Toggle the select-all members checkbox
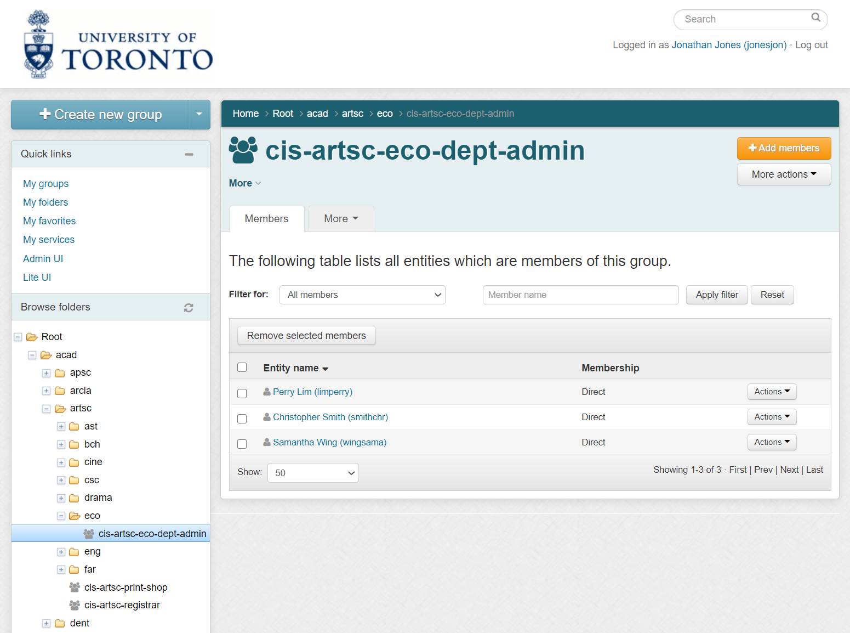The height and width of the screenshot is (633, 850). tap(242, 368)
